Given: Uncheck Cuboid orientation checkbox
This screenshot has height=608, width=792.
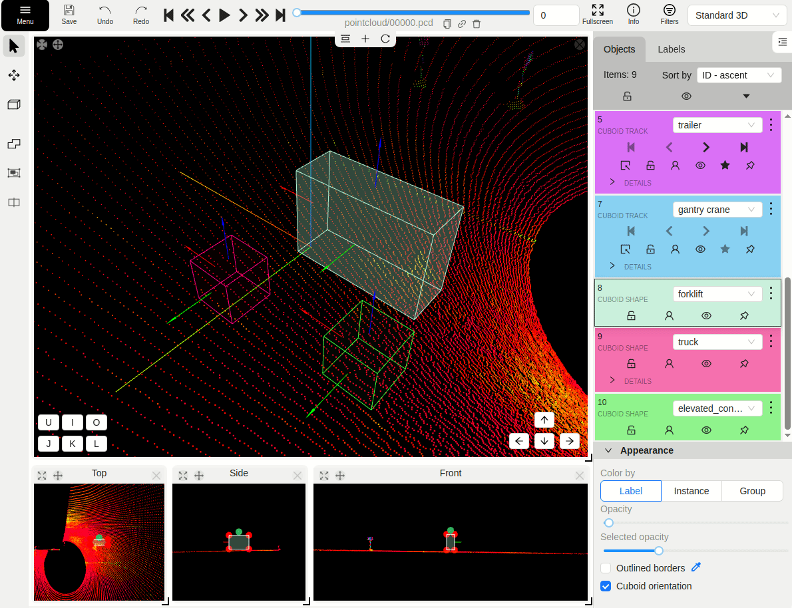Looking at the screenshot, I should click(606, 586).
